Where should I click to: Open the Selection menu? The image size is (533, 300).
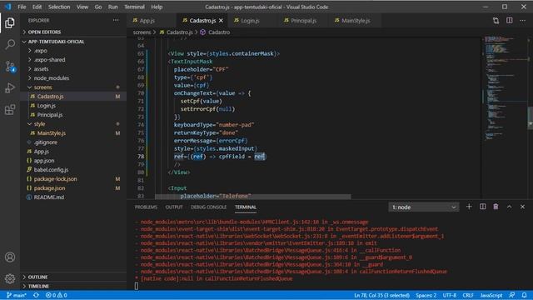click(x=59, y=7)
